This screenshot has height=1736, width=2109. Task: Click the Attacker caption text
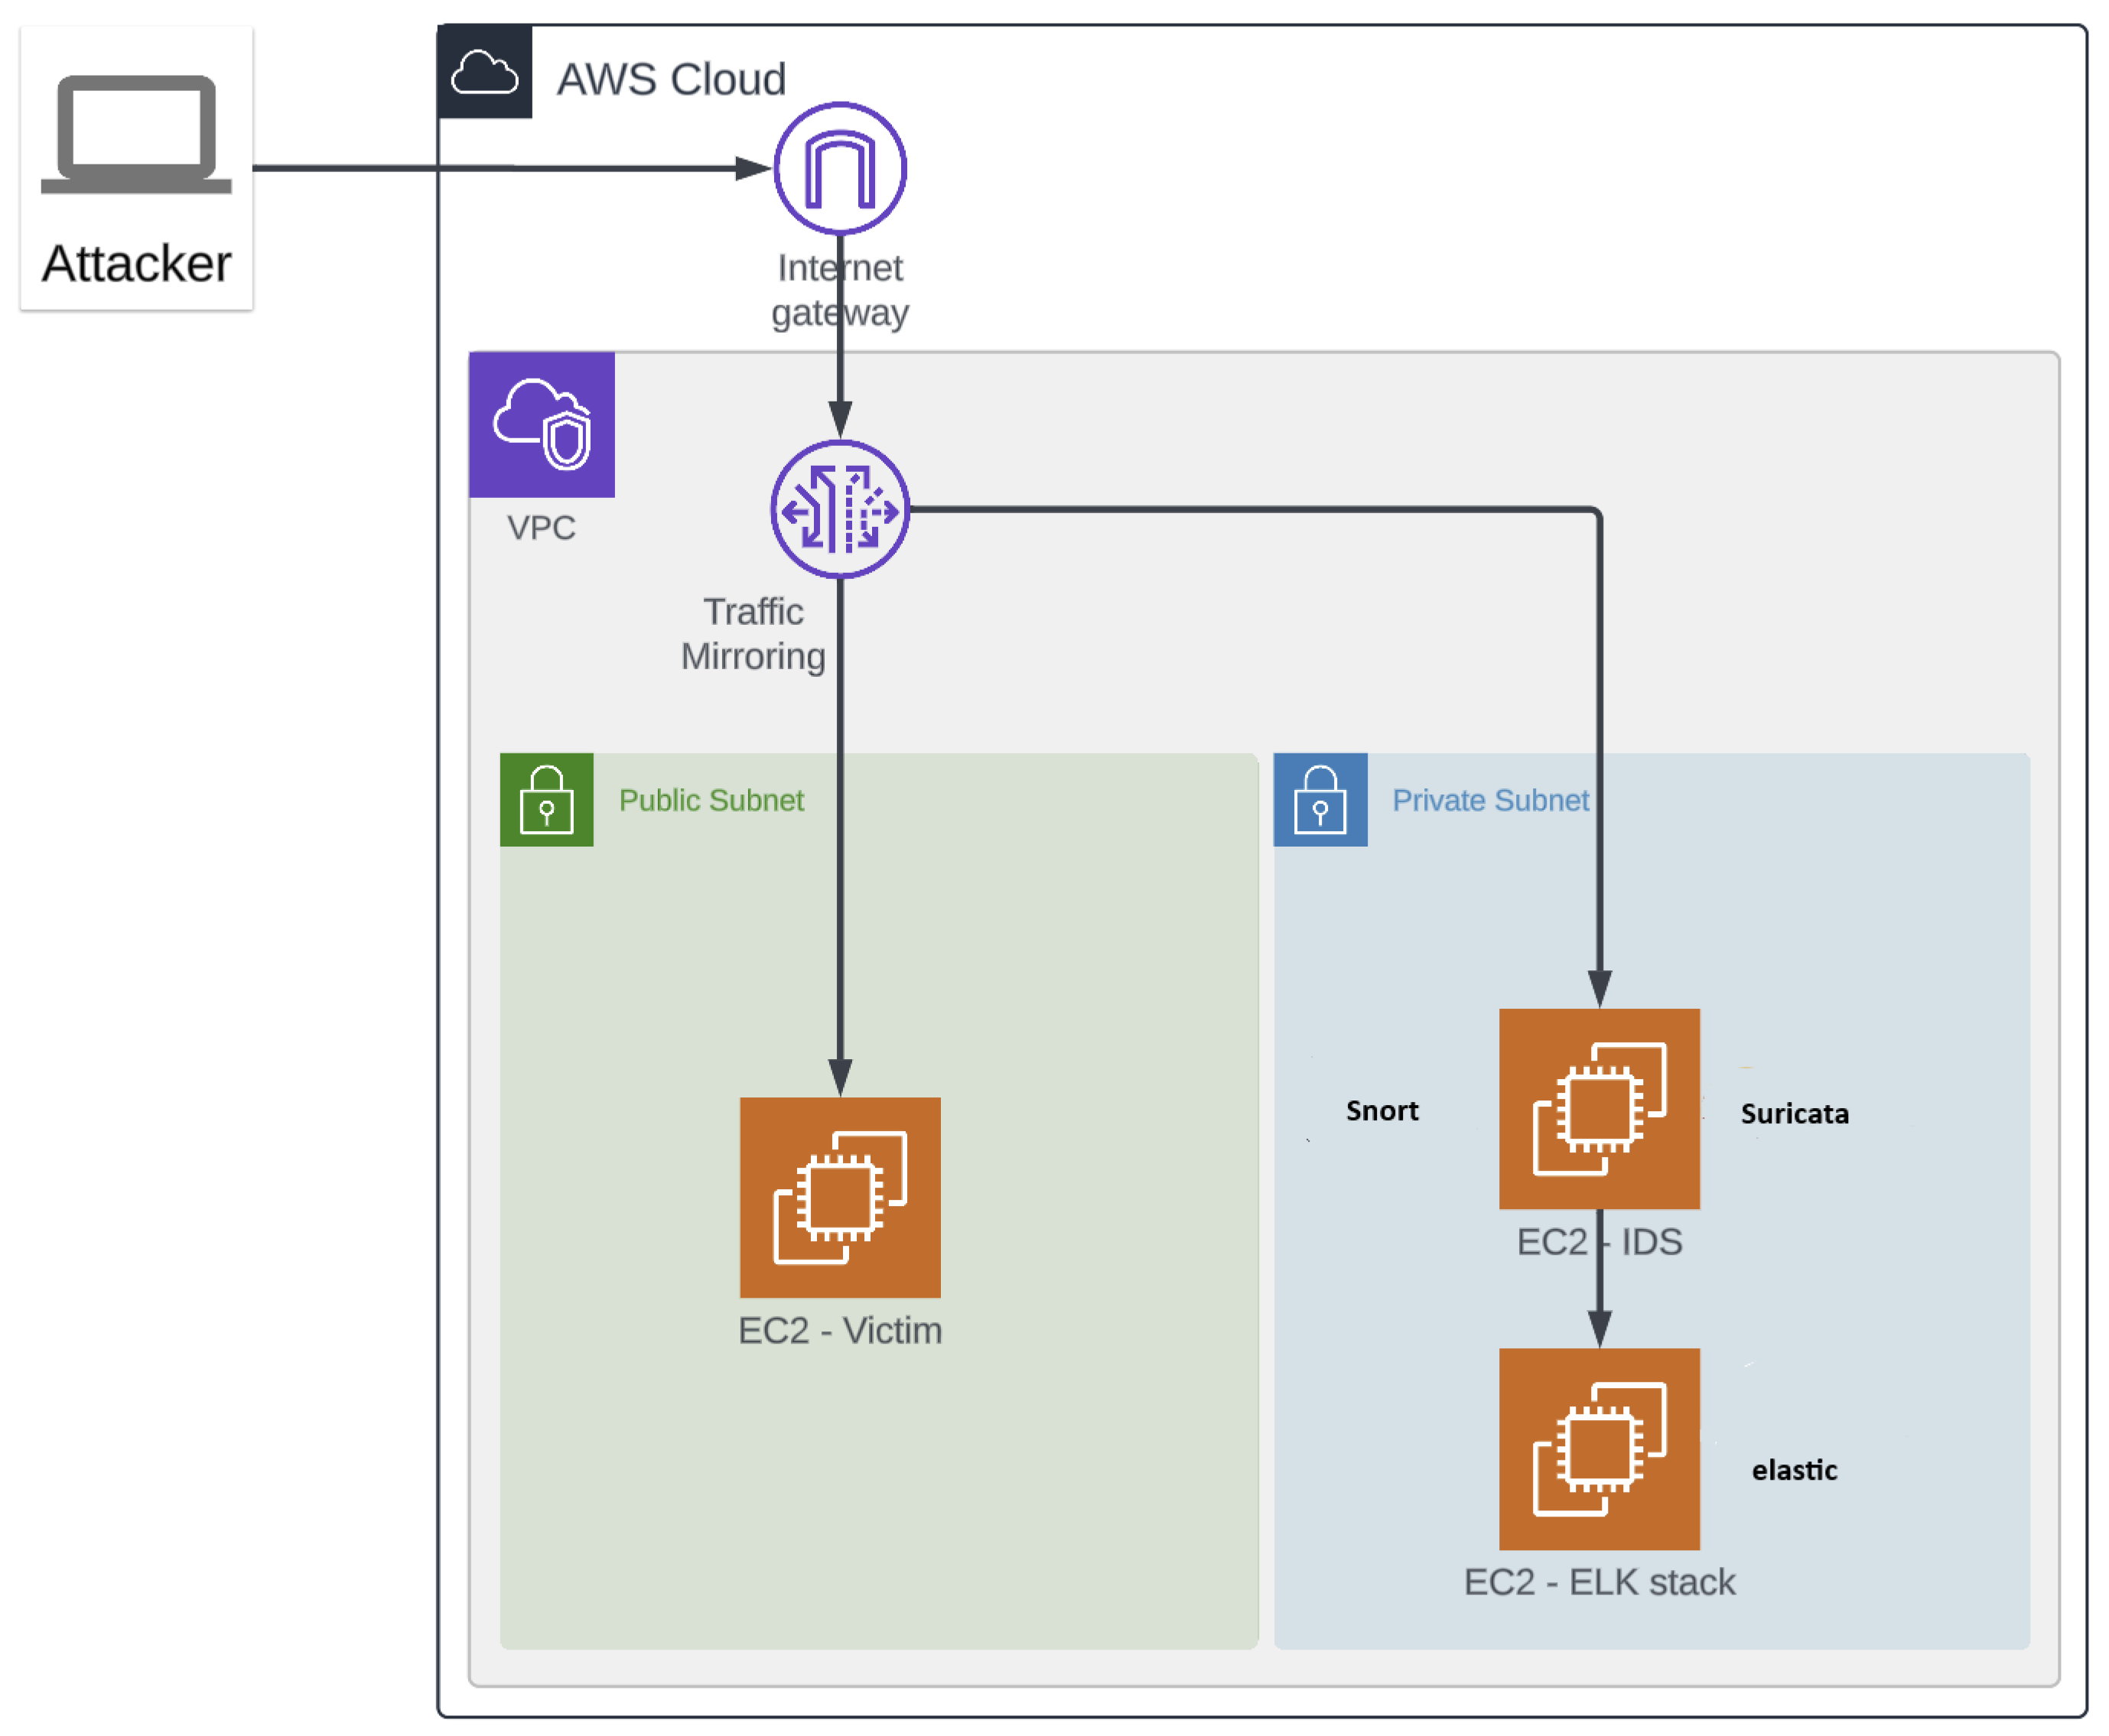coord(136,264)
